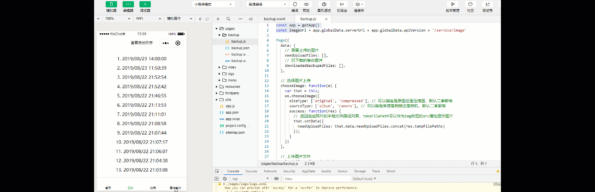
Task: Expand the utils folder
Action: tap(217, 100)
